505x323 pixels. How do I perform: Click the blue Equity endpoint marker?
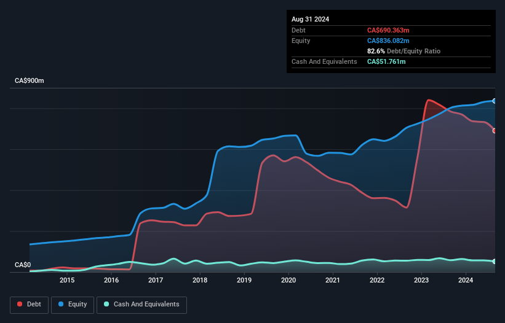(x=495, y=101)
